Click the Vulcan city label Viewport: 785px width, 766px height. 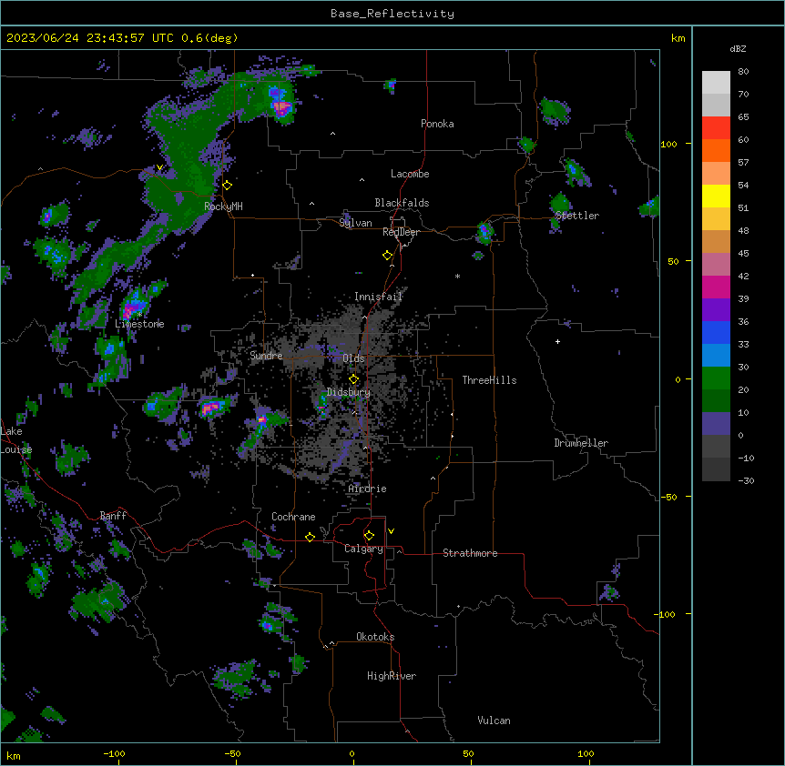pos(494,721)
